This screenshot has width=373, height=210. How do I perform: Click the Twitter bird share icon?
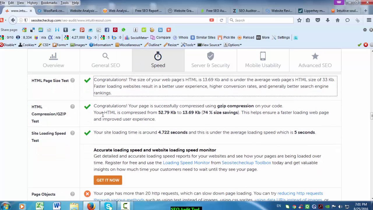(x=90, y=30)
